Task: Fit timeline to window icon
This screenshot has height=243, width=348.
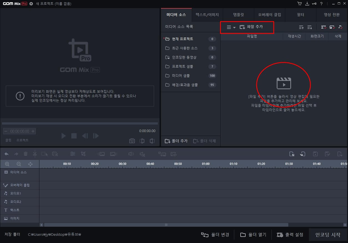Action: pos(31,164)
